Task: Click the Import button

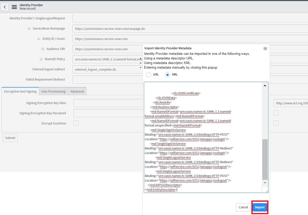Action: tap(260, 207)
